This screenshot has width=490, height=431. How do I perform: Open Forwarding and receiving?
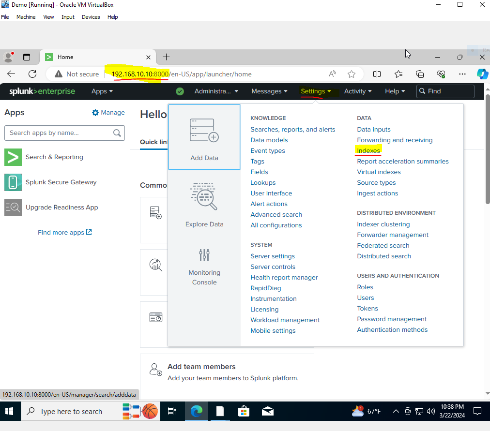[395, 140]
